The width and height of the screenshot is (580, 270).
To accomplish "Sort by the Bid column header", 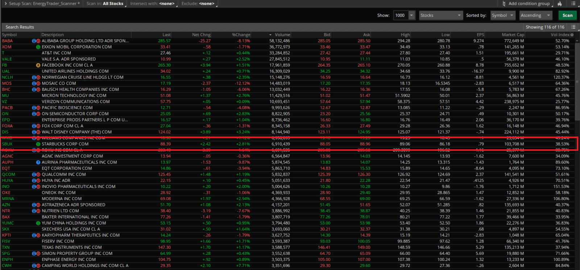I will pyautogui.click(x=327, y=35).
